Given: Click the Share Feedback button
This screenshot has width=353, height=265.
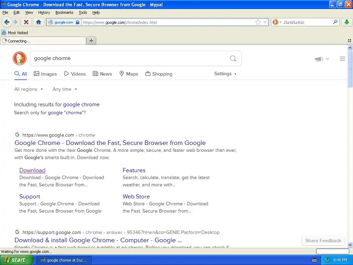Looking at the screenshot, I should coord(323,241).
